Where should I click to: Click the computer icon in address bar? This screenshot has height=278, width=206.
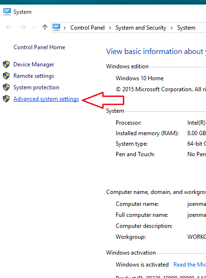click(56, 28)
